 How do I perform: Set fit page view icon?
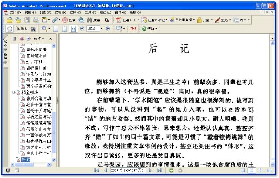[65, 29]
